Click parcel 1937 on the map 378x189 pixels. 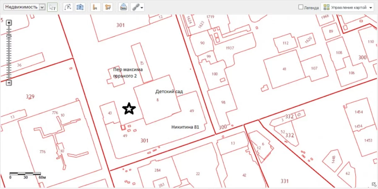click(230, 48)
